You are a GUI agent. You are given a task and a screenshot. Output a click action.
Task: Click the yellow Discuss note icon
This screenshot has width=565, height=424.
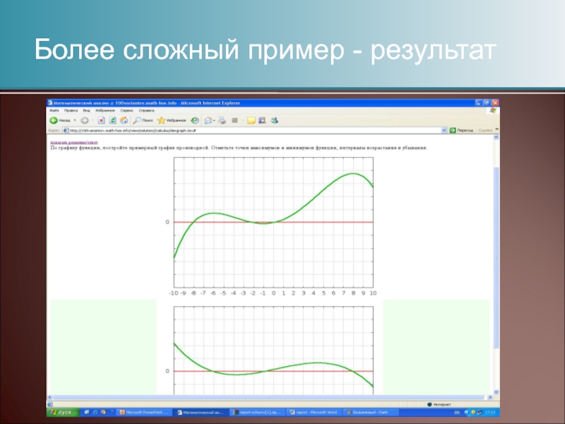click(251, 120)
